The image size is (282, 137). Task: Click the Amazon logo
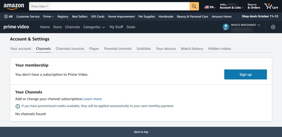[14, 7]
